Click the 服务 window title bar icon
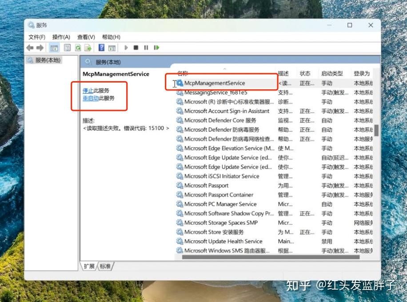 pyautogui.click(x=31, y=25)
